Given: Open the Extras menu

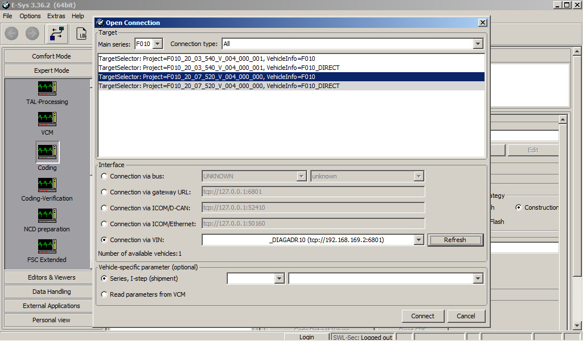Looking at the screenshot, I should point(56,16).
